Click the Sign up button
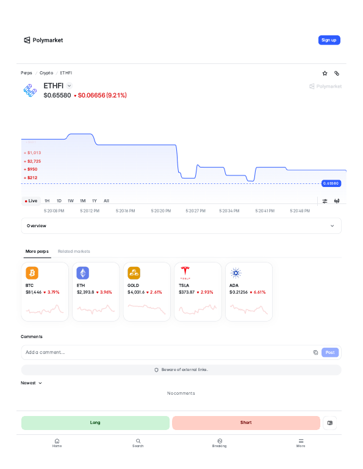The width and height of the screenshot is (363, 469). tap(329, 40)
